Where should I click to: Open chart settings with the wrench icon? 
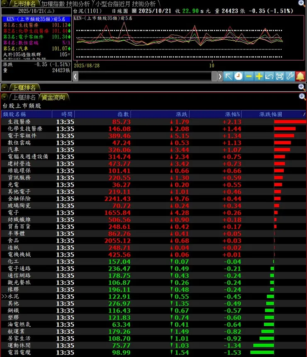290,76
